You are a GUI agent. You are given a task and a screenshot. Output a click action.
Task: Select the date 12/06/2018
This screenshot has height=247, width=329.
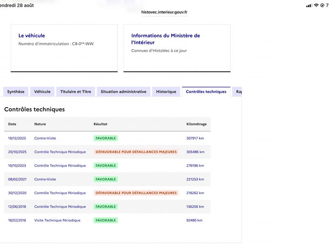click(x=17, y=207)
